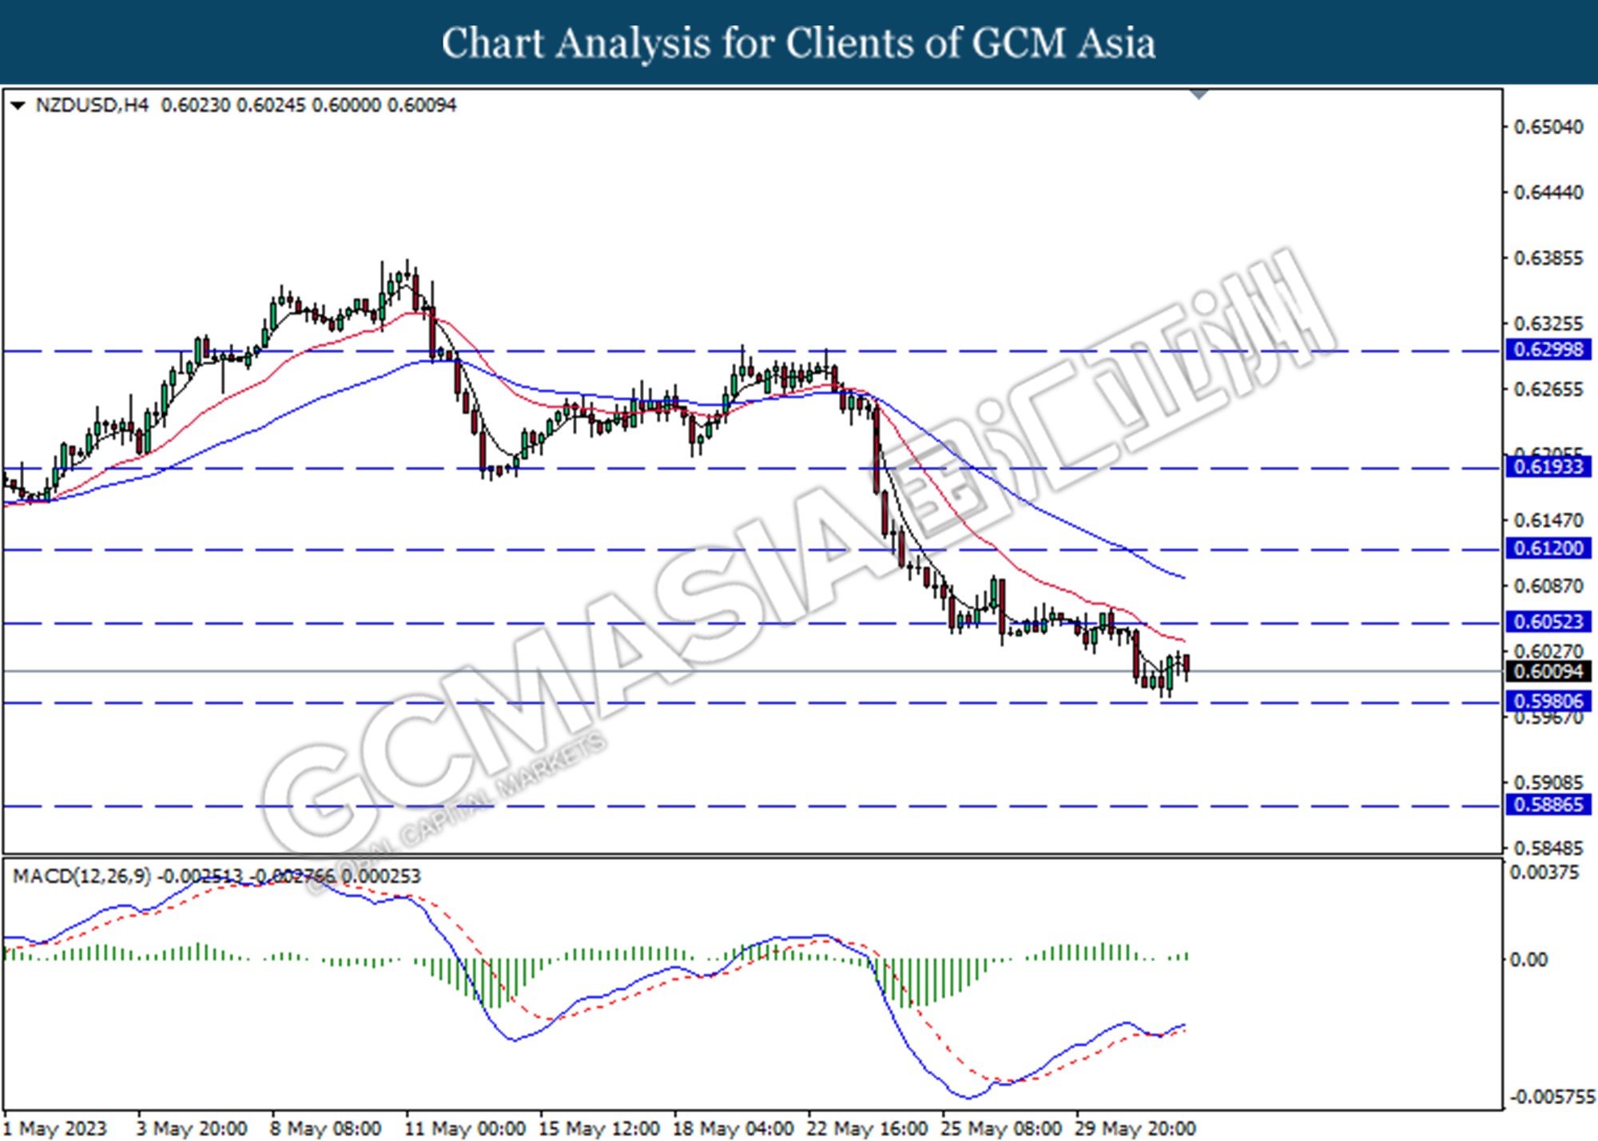Click the MACD(12,26,9) indicator label

[81, 877]
